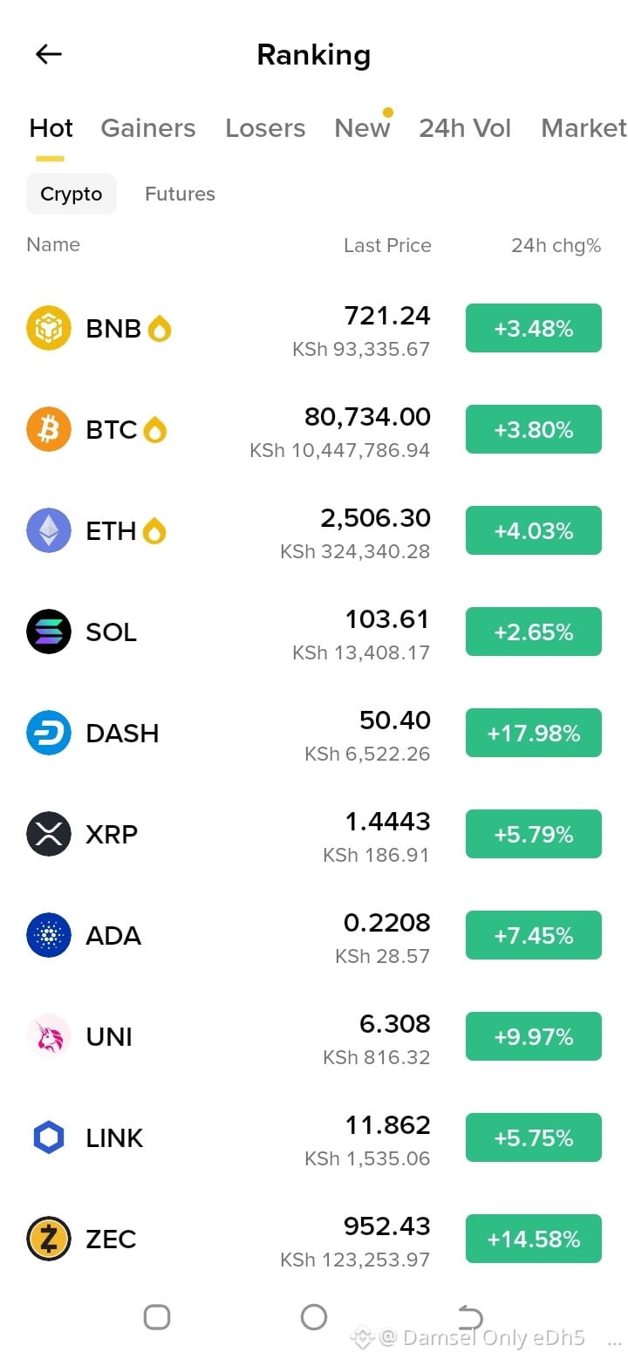Open the 24h Vol tab
This screenshot has width=628, height=1359.
pyautogui.click(x=465, y=128)
